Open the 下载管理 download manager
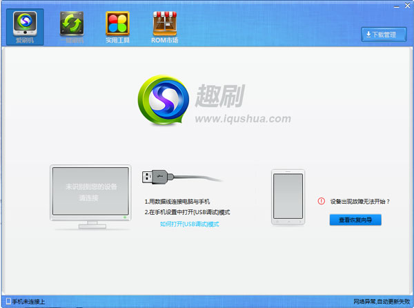Image resolution: width=414 pixels, height=308 pixels. (x=383, y=34)
